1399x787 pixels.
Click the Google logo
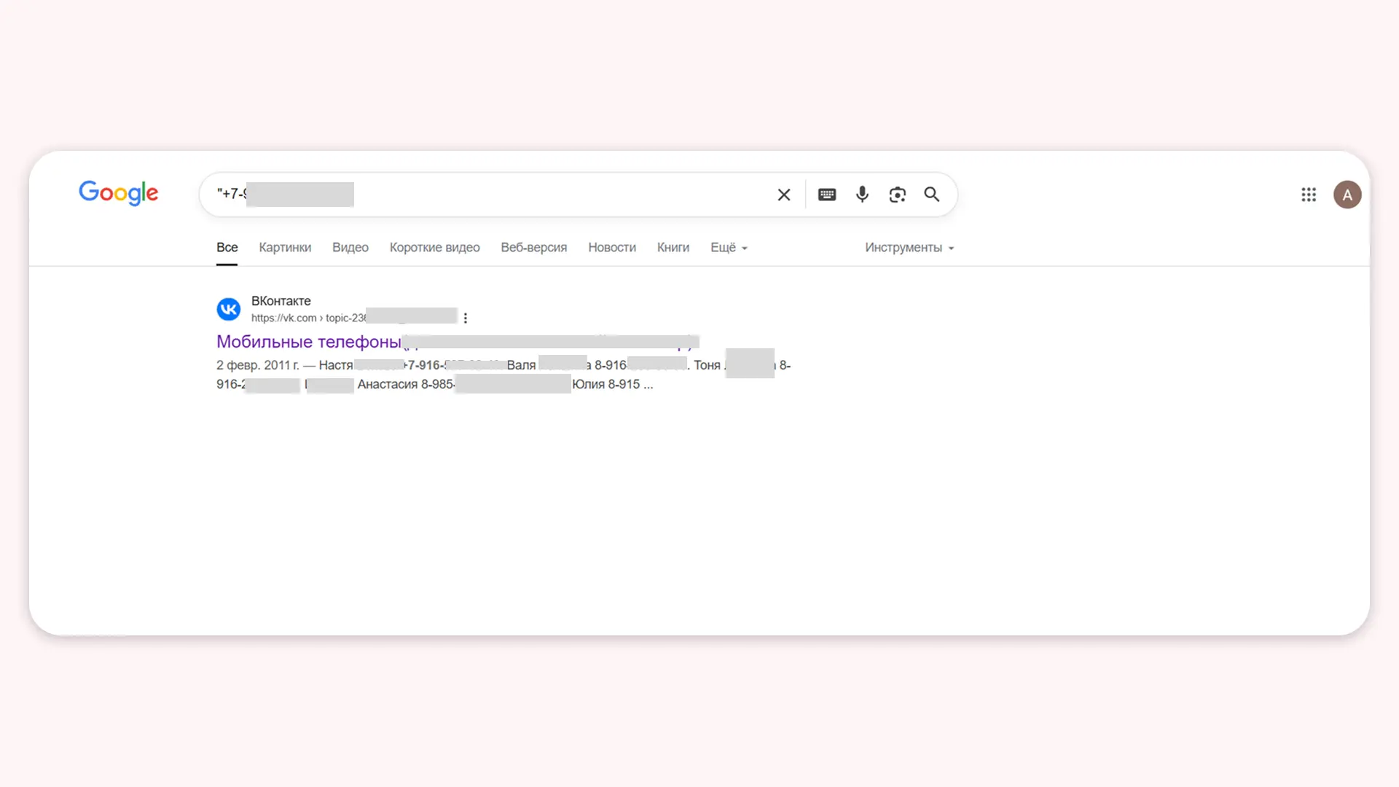(x=118, y=193)
